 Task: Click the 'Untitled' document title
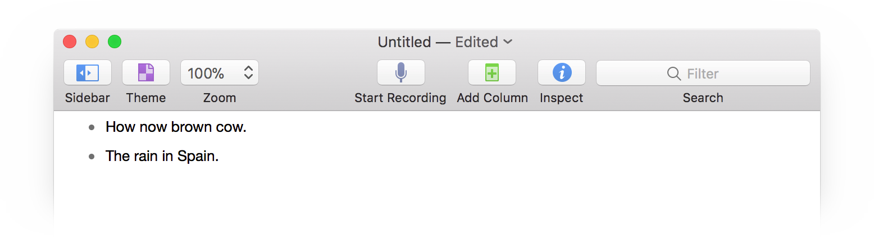pyautogui.click(x=404, y=42)
